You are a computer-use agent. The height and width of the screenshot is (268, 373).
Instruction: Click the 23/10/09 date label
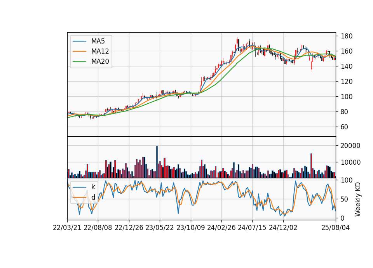pos(190,228)
